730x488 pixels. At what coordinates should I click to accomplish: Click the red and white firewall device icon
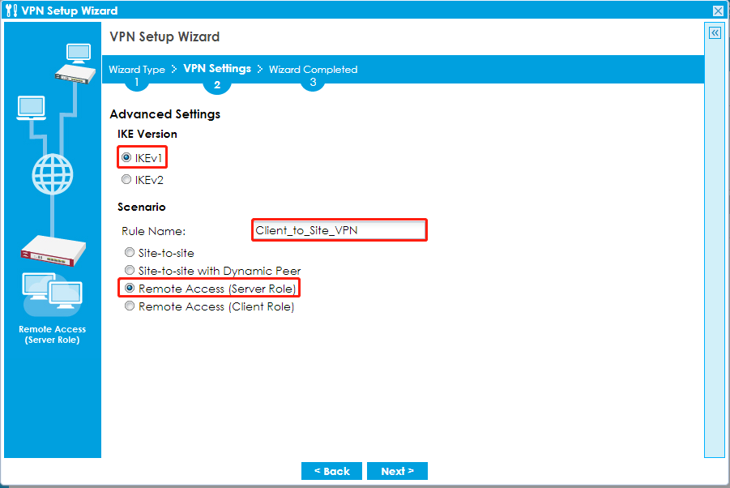(x=53, y=251)
